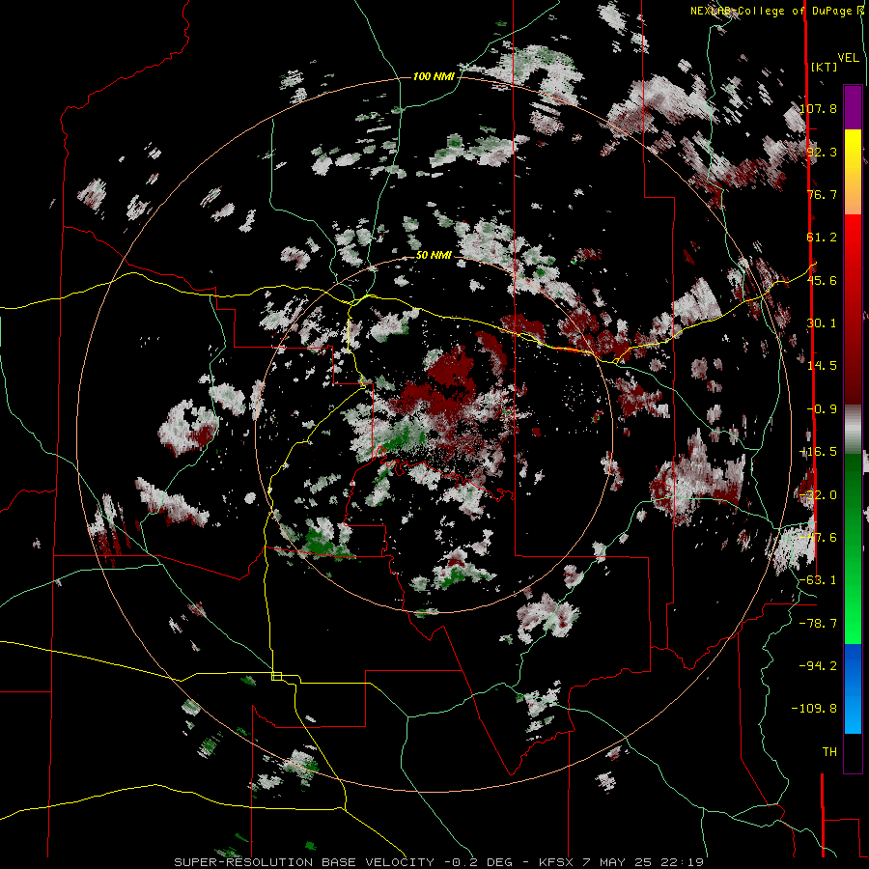
Task: Click the [KT] units label
Action: click(825, 67)
